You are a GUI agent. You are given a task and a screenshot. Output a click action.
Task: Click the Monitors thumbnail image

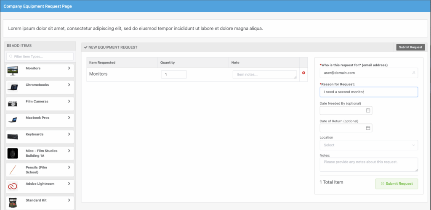pyautogui.click(x=13, y=71)
